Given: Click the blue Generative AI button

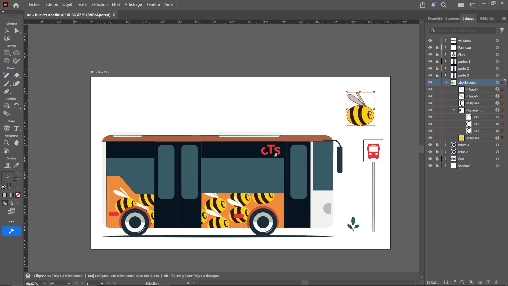Looking at the screenshot, I should [11, 231].
